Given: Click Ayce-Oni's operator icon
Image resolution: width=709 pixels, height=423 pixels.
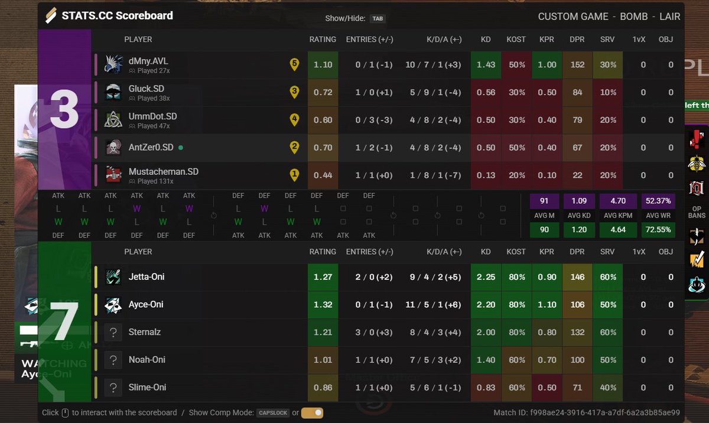Looking at the screenshot, I should [113, 304].
